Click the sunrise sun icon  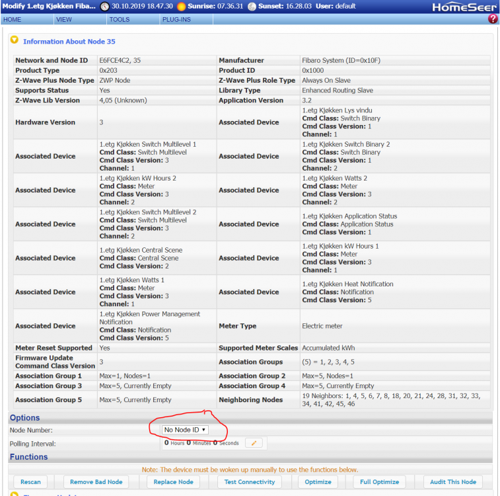(x=181, y=7)
